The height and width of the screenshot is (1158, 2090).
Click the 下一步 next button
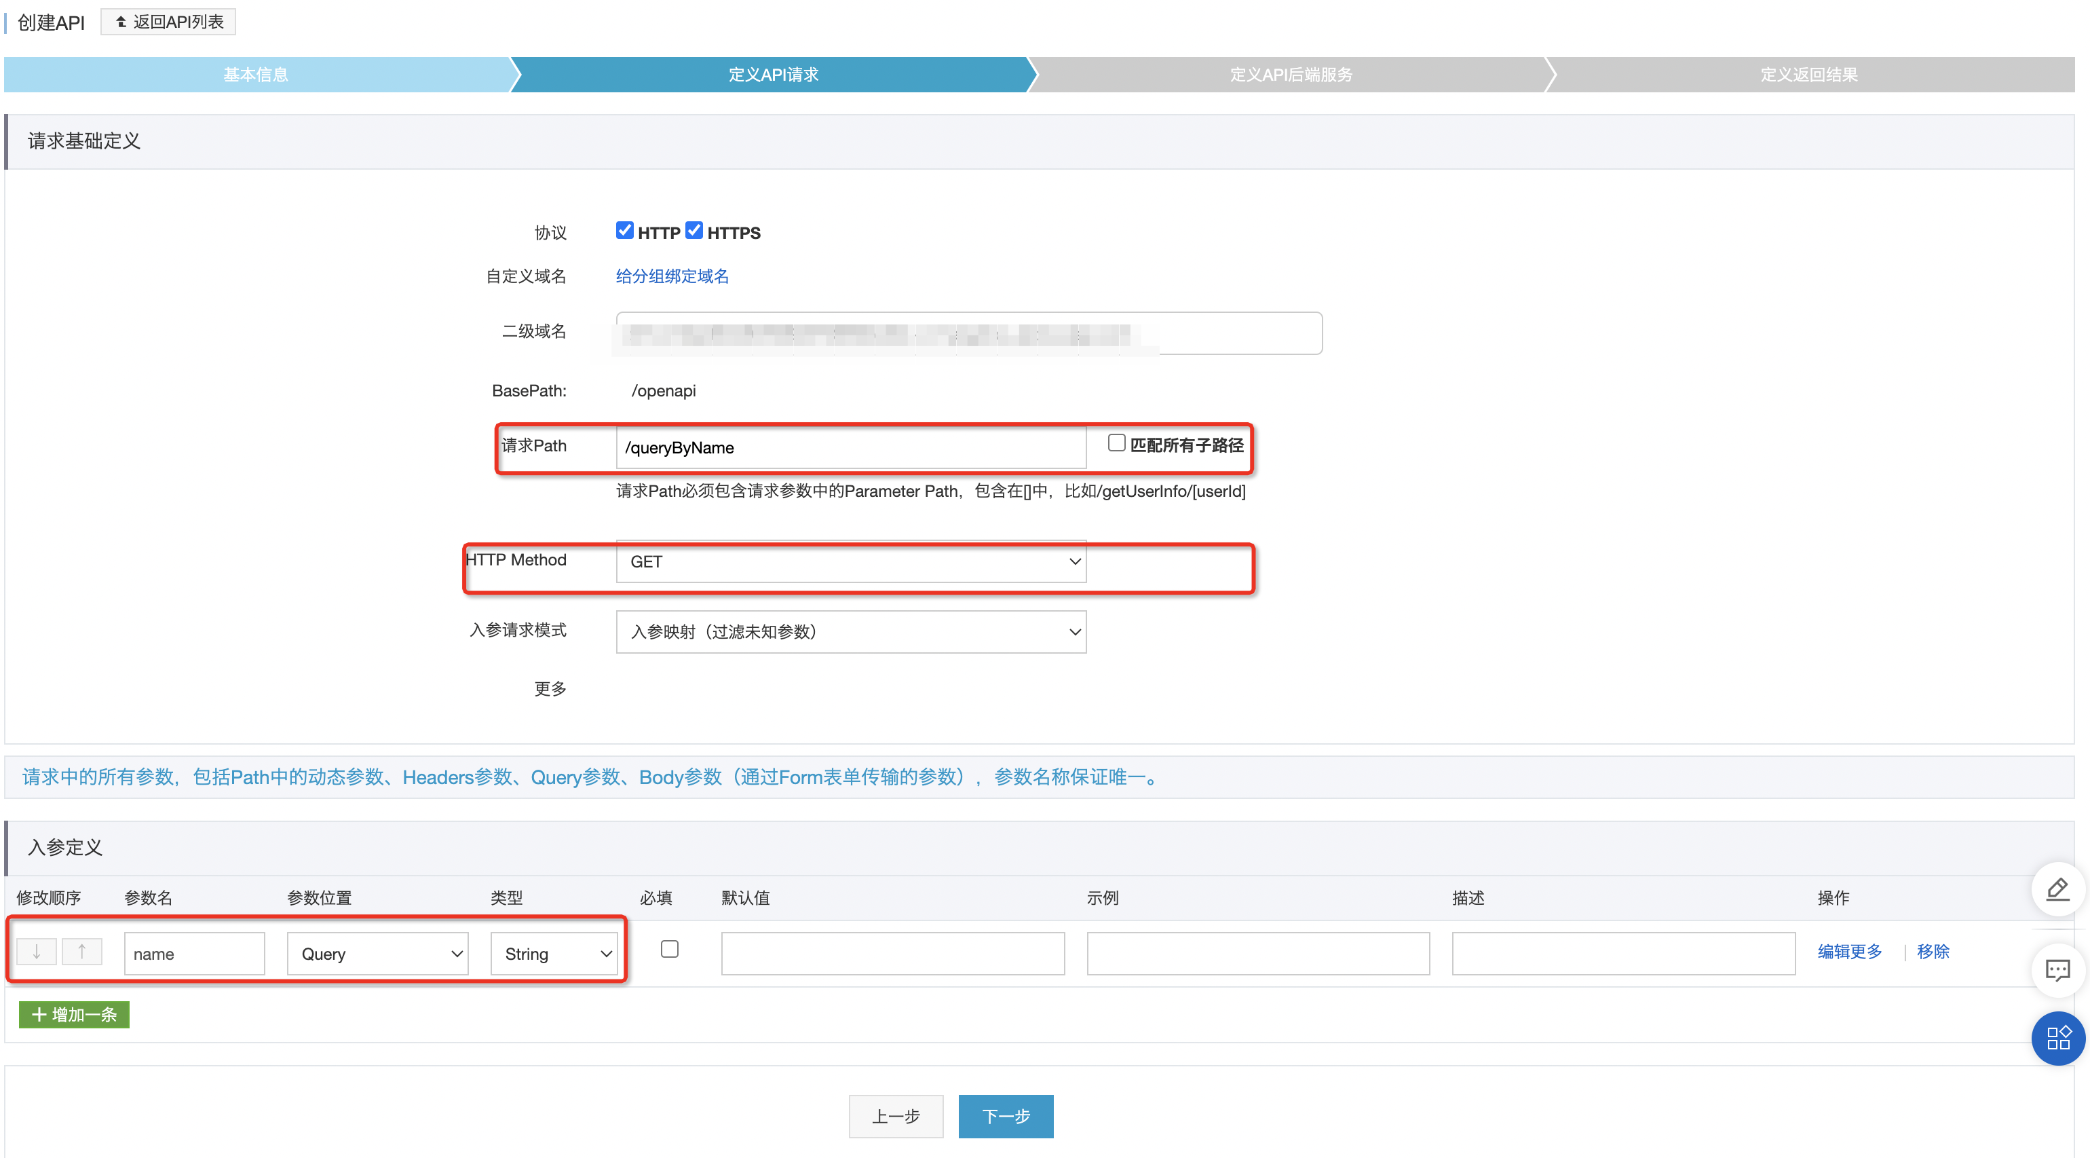[x=1005, y=1117]
